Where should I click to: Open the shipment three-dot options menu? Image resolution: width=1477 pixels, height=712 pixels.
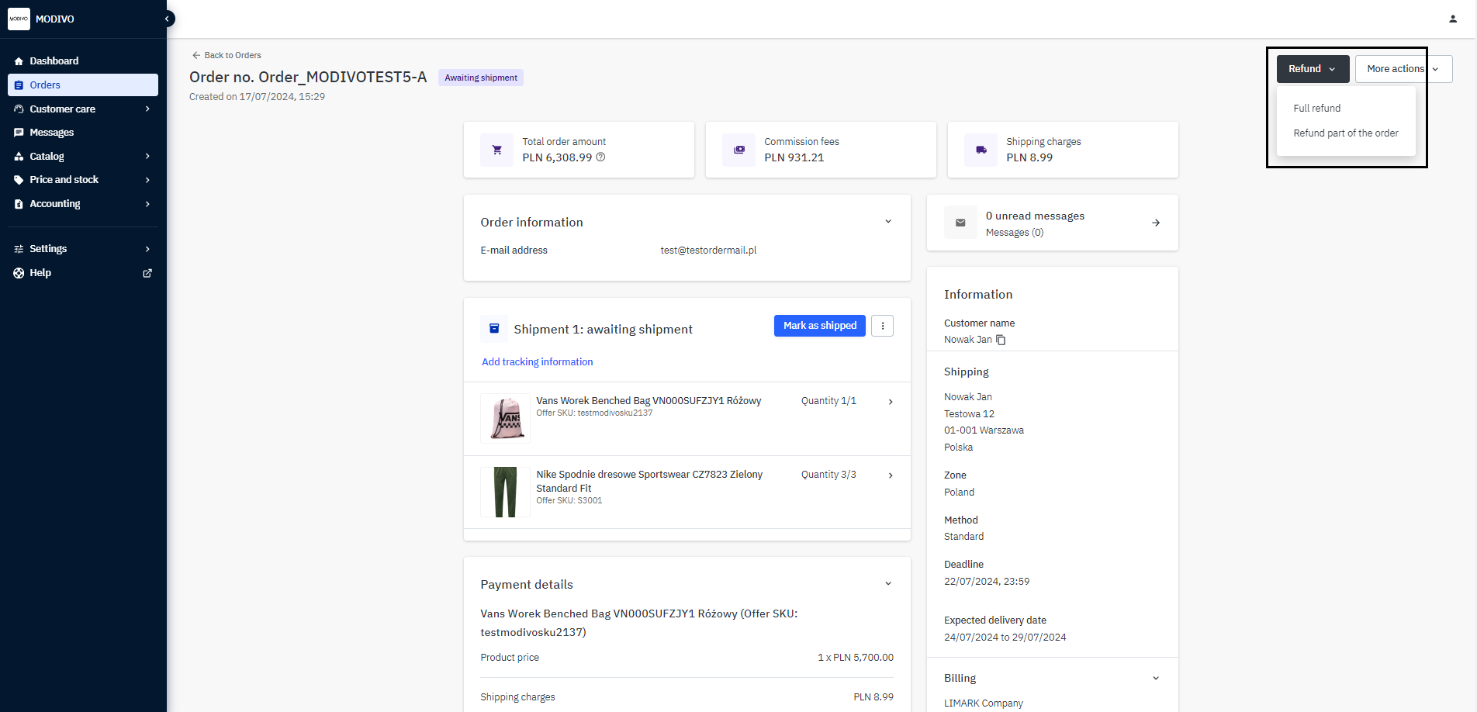tap(882, 326)
